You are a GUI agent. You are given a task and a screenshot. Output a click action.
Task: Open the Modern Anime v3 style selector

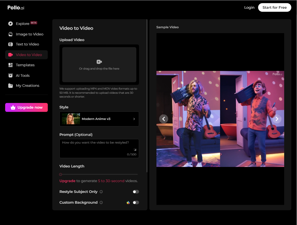pos(99,119)
